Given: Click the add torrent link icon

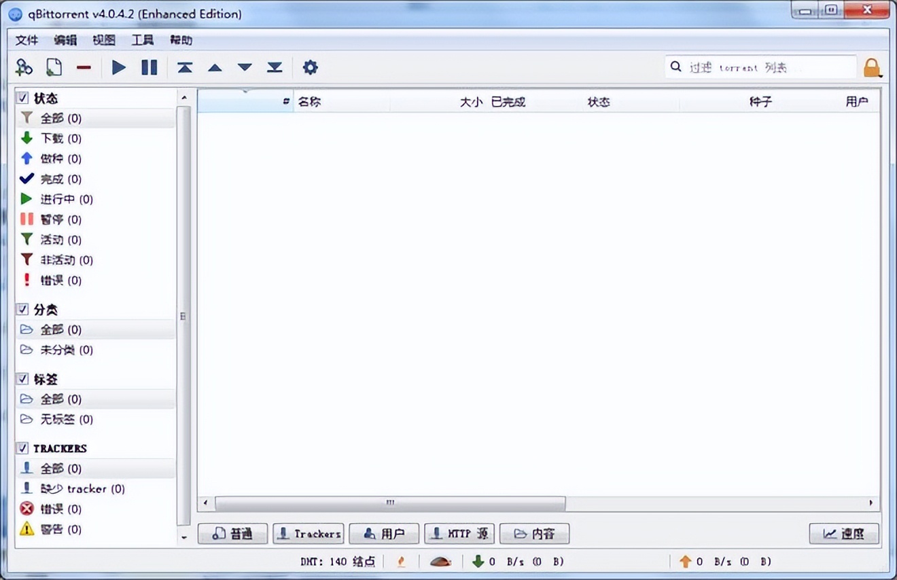Looking at the screenshot, I should point(24,67).
